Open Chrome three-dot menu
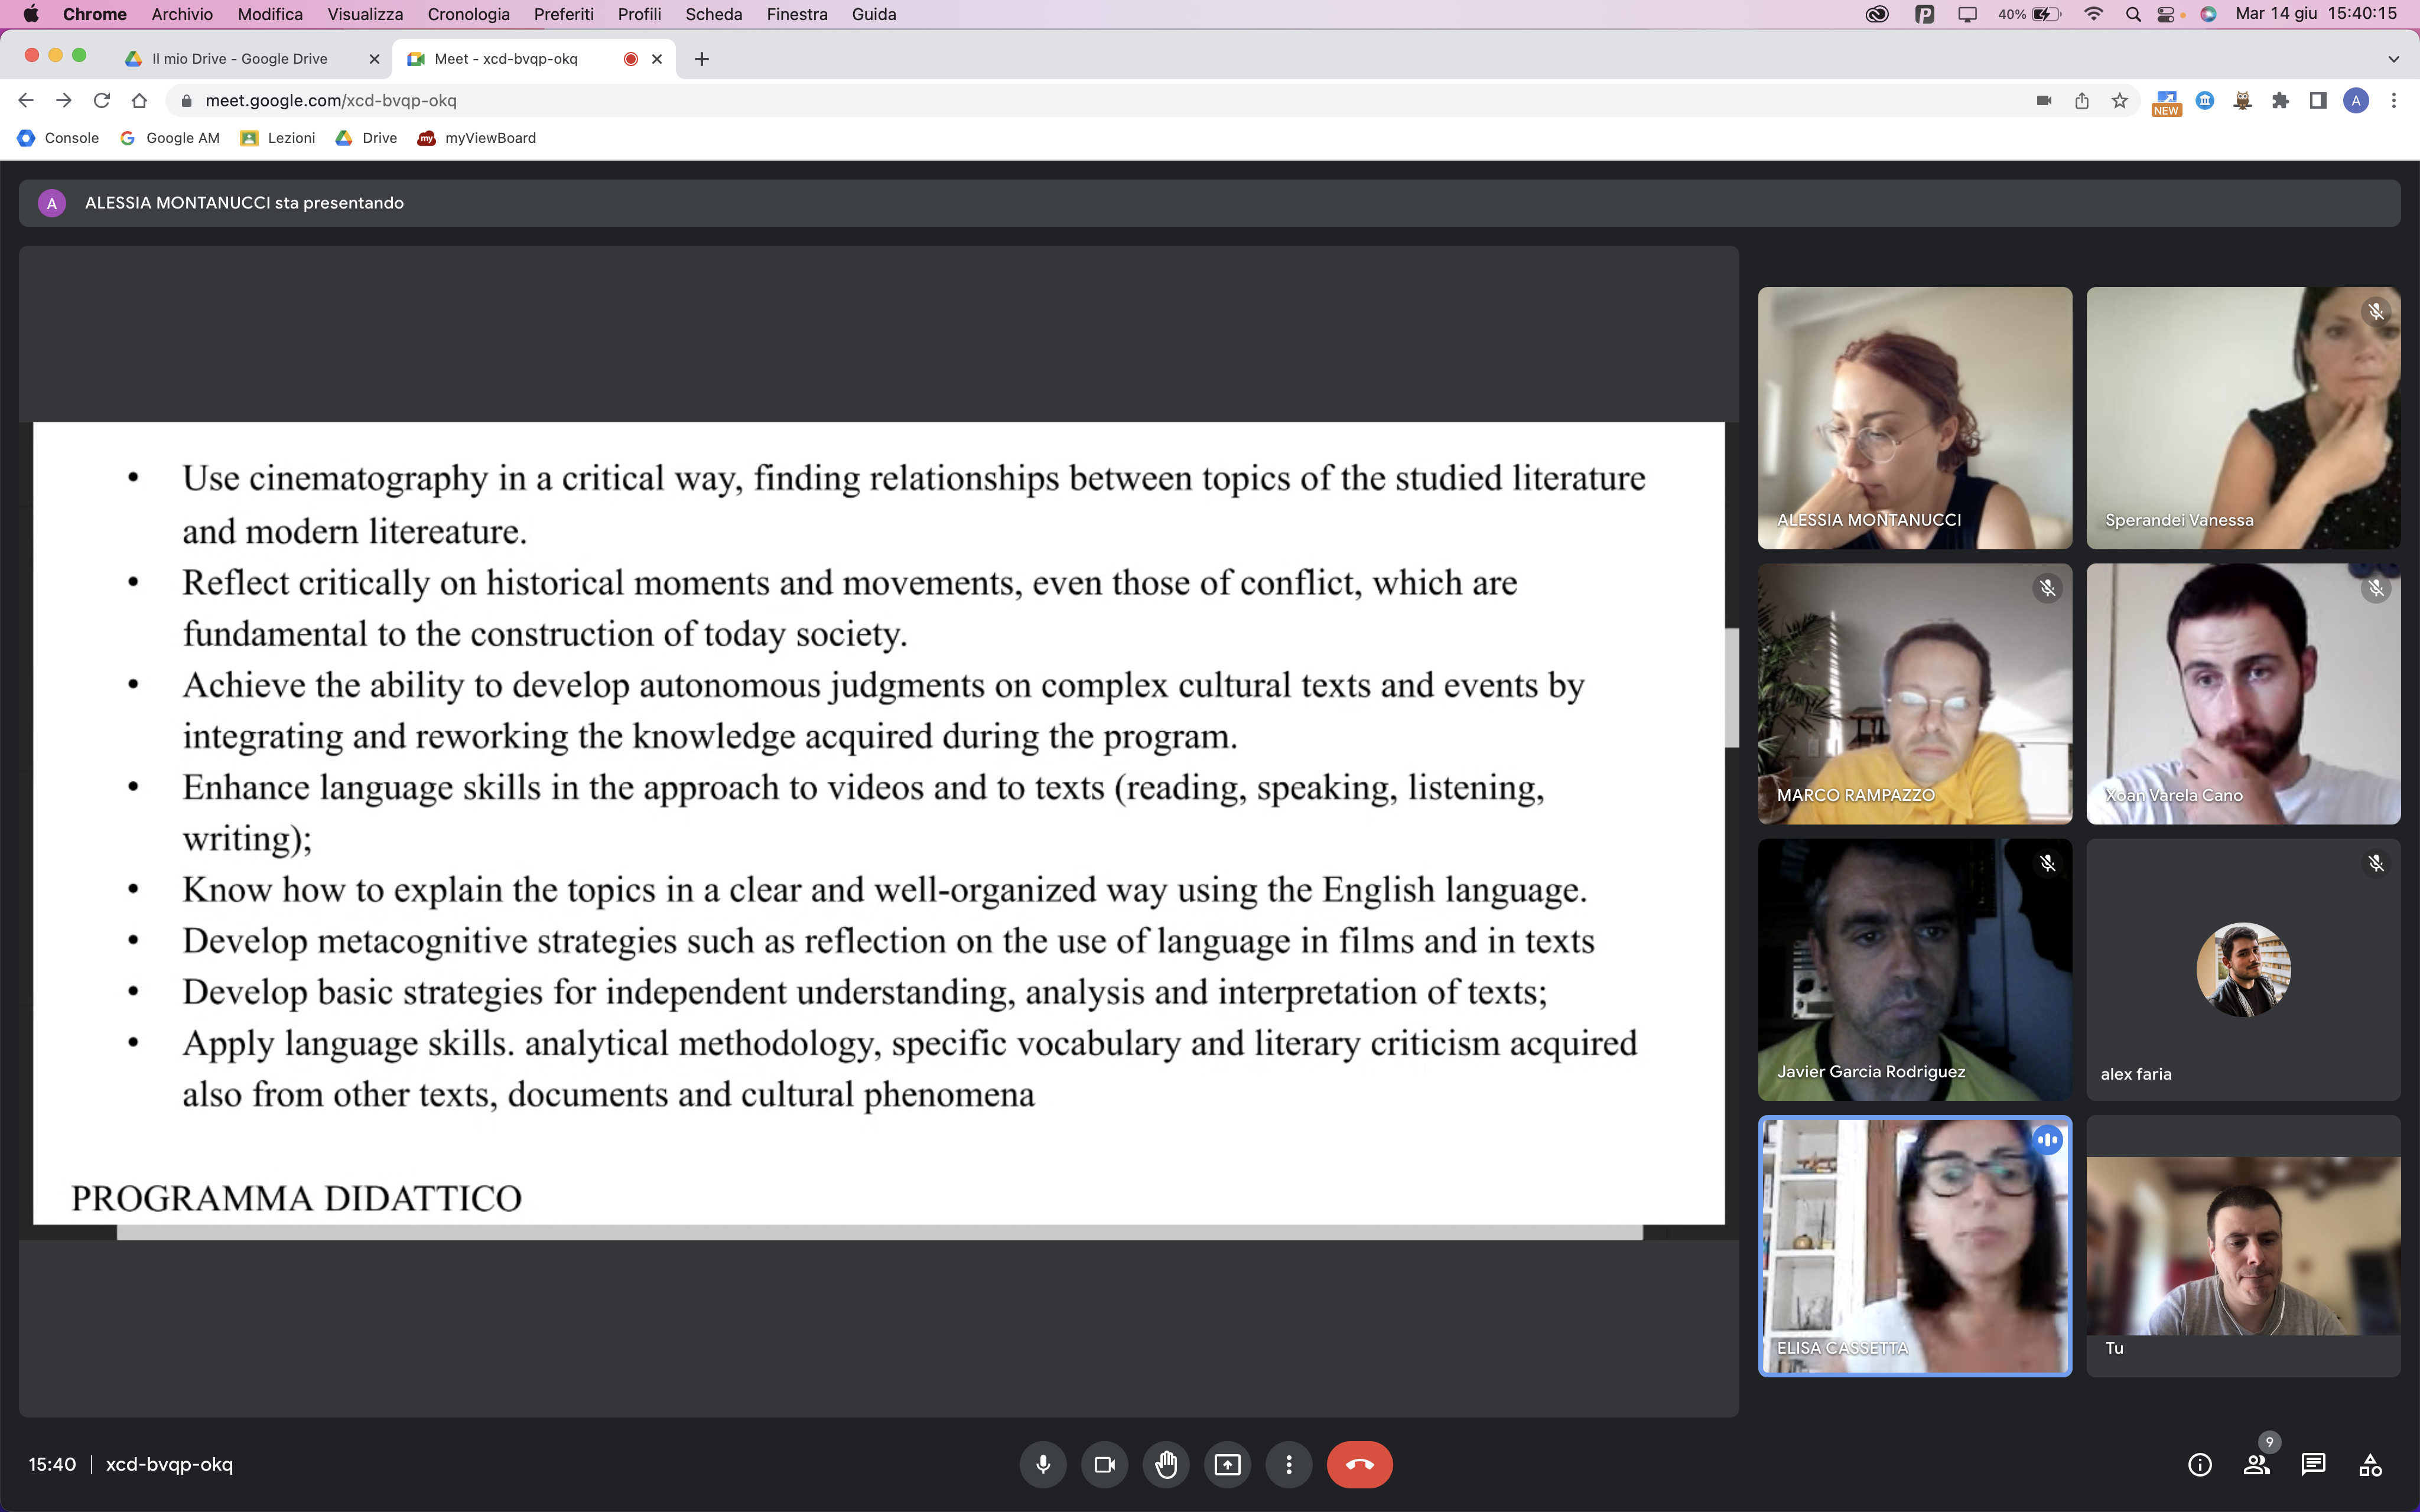Screen dimensions: 2420x1512 click(2393, 100)
